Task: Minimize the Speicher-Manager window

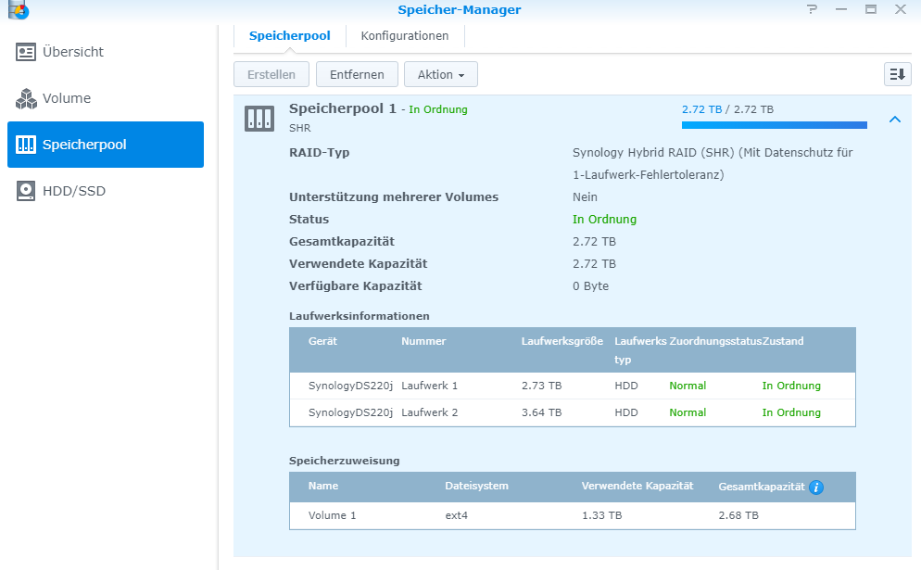Action: pyautogui.click(x=841, y=9)
